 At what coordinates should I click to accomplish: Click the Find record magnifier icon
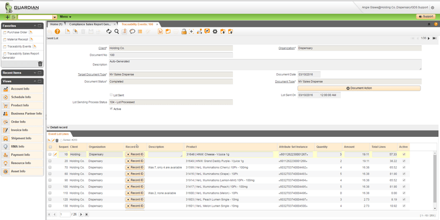click(117, 32)
